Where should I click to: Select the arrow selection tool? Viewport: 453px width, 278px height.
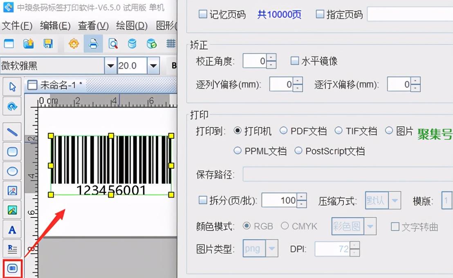coord(12,87)
